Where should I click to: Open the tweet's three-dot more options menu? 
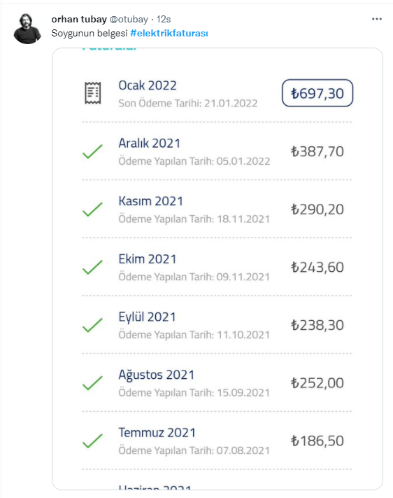[377, 19]
